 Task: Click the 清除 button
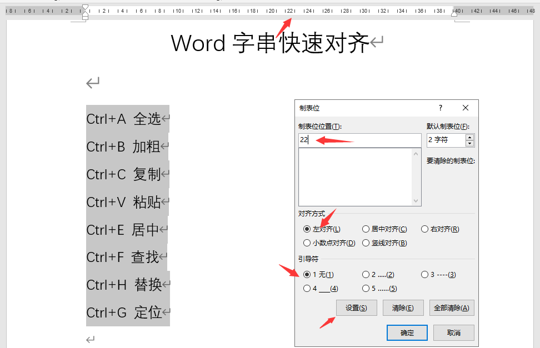pos(403,307)
